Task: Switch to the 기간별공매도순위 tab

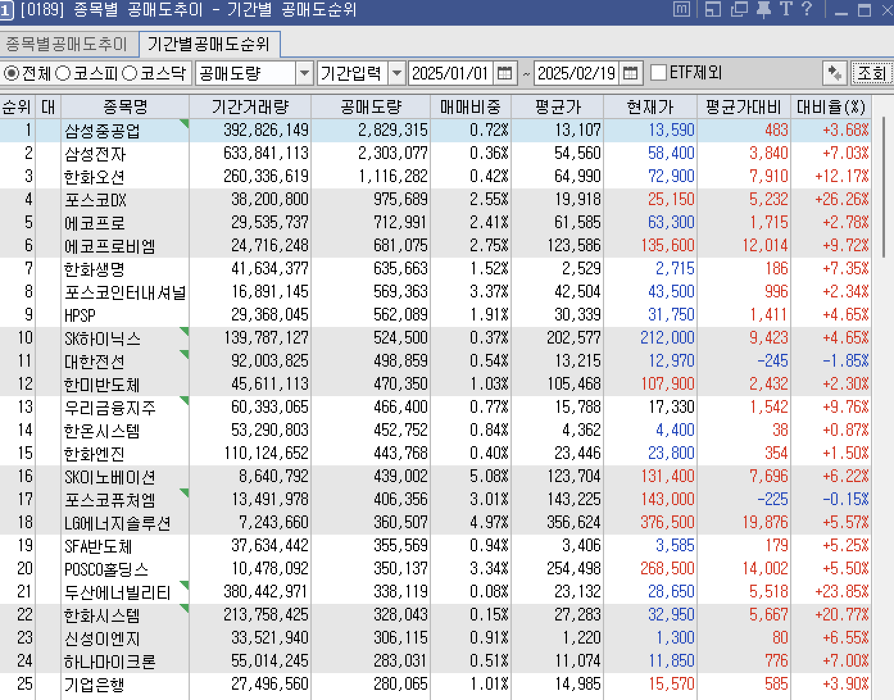Action: pos(209,44)
